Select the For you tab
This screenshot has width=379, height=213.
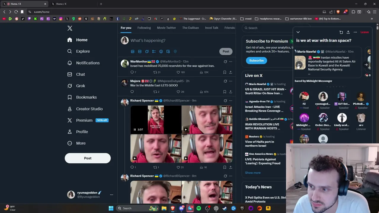point(126,28)
